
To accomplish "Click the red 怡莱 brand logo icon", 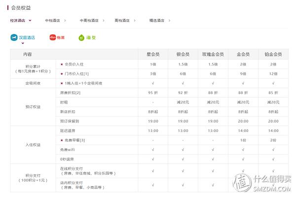I will click(x=53, y=37).
